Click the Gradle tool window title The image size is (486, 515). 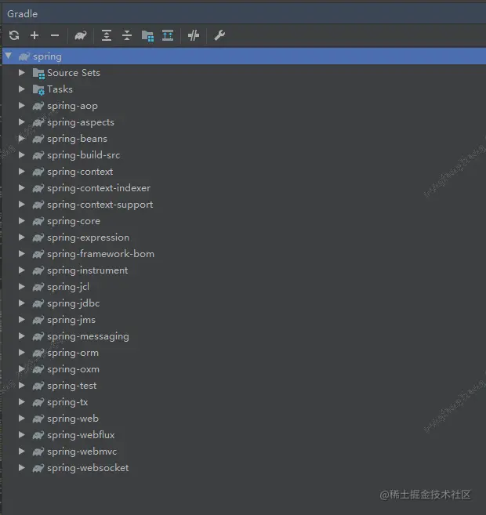[22, 14]
